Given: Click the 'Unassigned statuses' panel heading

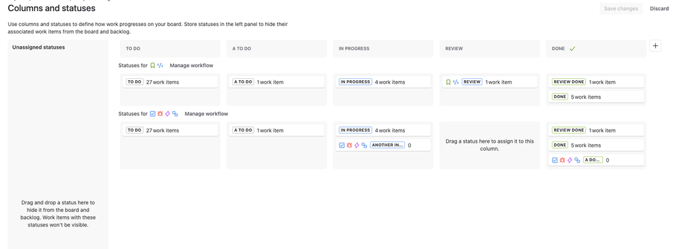Looking at the screenshot, I should click(38, 47).
